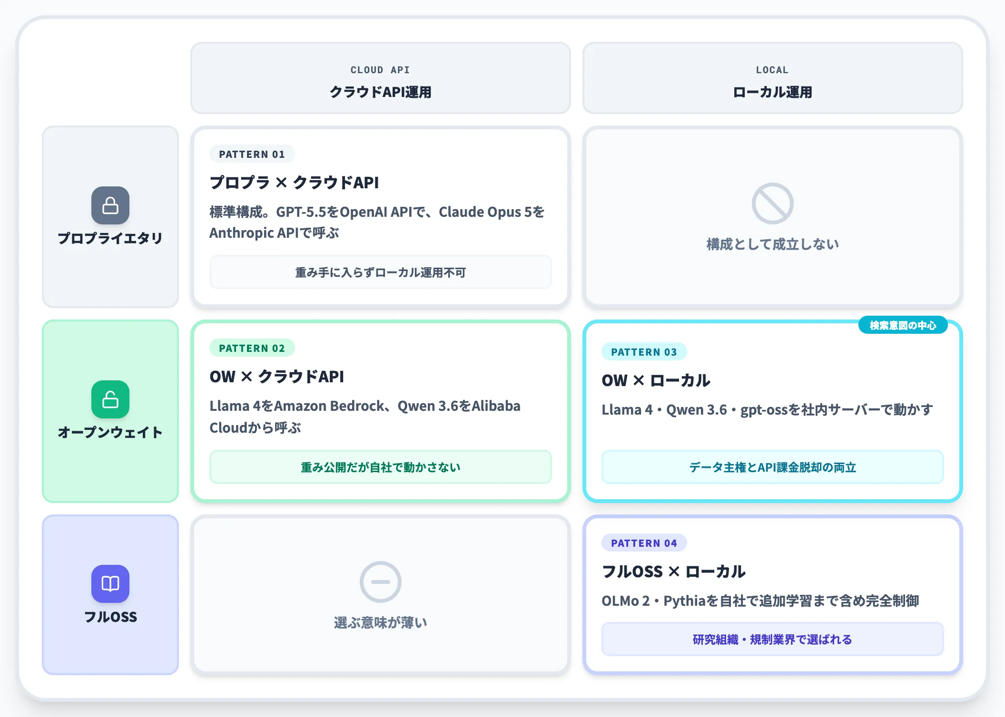This screenshot has height=717, width=1005.
Task: Click the GPT-5.5をOpenAI API description text
Action: (x=377, y=222)
